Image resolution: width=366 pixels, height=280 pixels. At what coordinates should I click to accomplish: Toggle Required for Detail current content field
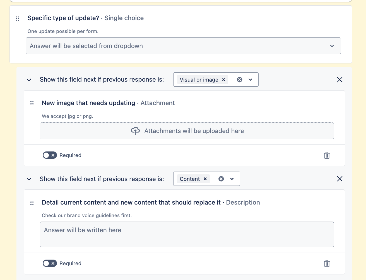tap(50, 263)
